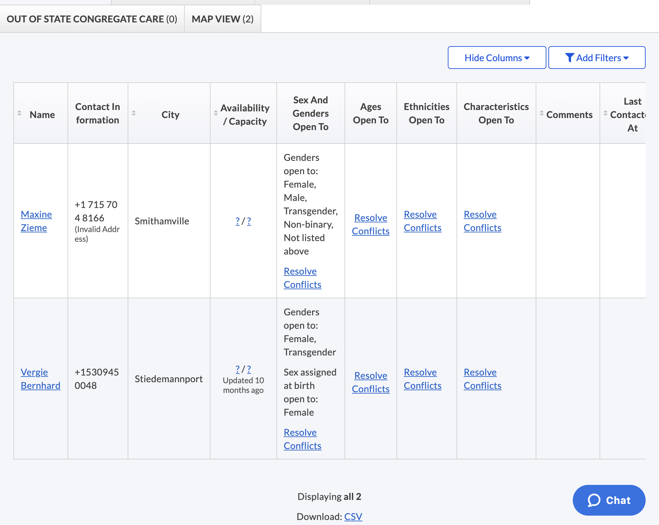
Task: Download the CSV file
Action: [353, 517]
